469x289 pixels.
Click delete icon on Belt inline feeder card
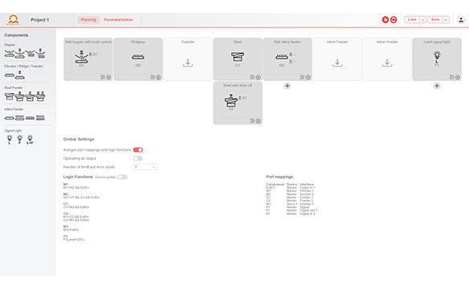coord(302,77)
